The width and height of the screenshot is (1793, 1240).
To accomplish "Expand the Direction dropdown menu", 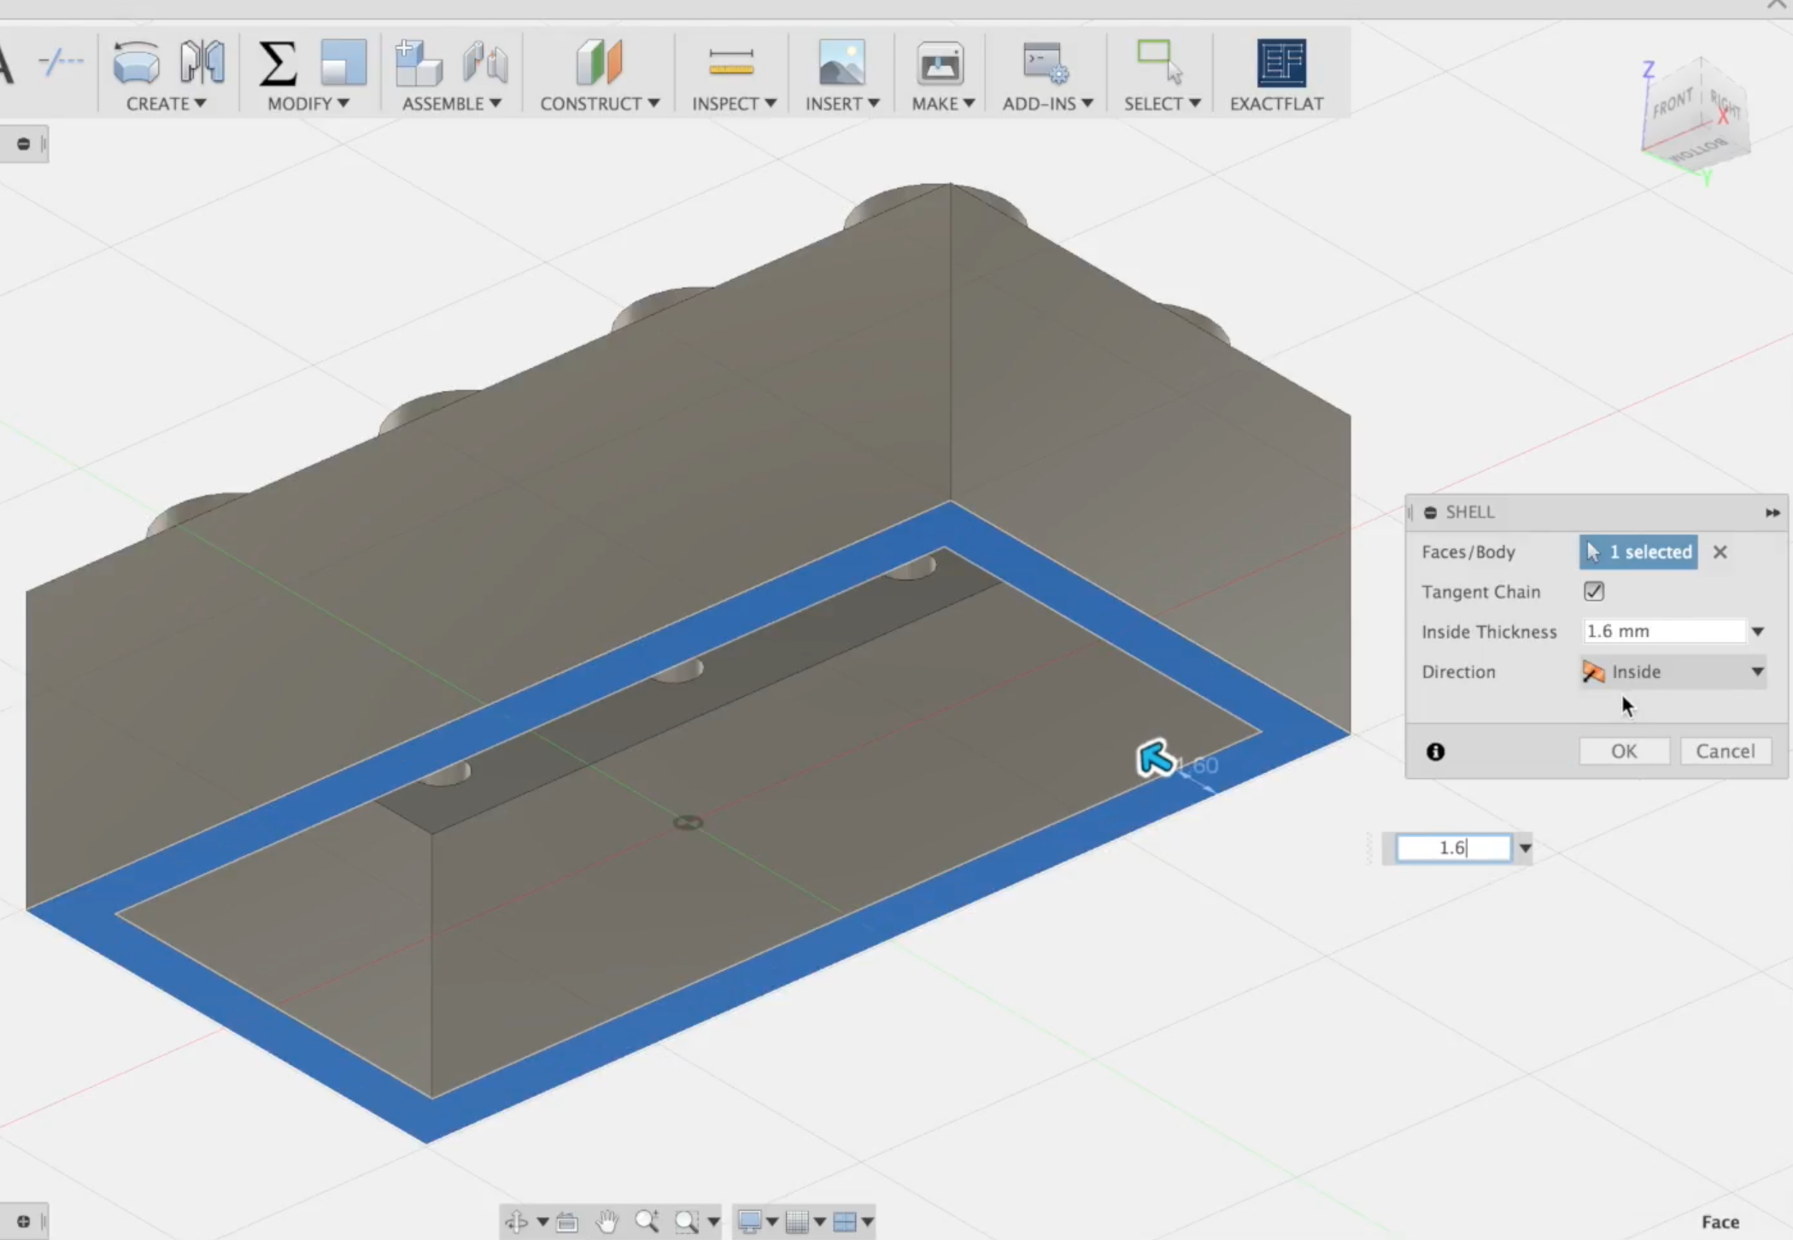I will (1758, 670).
